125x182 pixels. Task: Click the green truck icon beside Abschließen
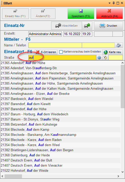[87, 26]
